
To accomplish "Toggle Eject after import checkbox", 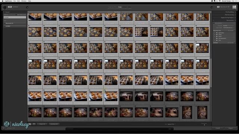I will click(x=16, y=15).
